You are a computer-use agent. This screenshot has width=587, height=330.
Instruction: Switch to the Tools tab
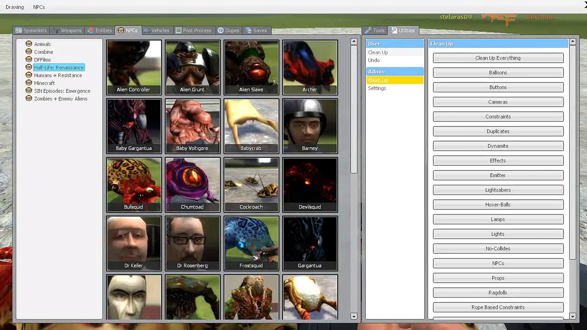pyautogui.click(x=375, y=30)
